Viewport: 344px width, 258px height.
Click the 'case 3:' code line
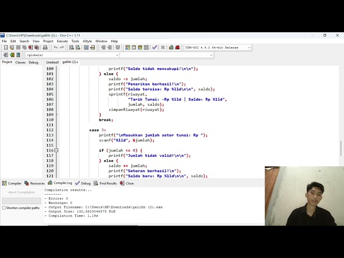click(97, 130)
